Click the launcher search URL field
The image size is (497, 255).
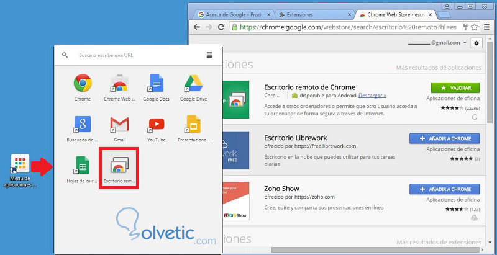click(139, 55)
